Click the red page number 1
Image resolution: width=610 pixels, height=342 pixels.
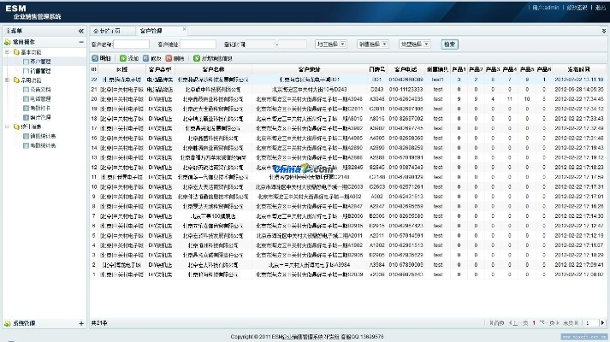pos(534,323)
